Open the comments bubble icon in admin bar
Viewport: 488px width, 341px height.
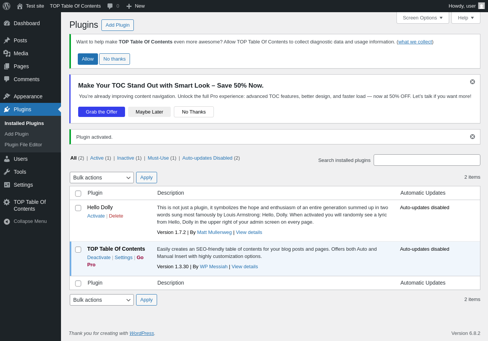point(110,6)
